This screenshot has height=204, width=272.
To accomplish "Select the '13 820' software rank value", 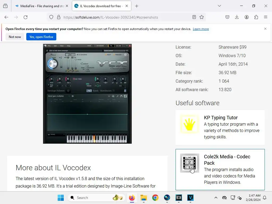I will 225,90.
